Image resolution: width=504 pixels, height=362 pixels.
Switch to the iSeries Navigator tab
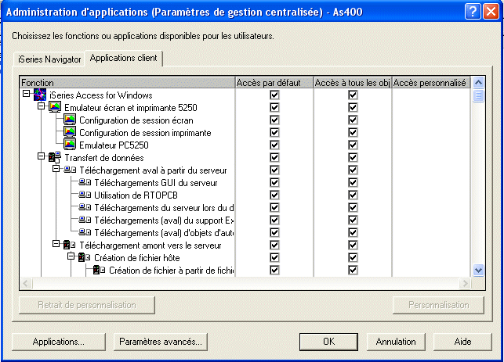pyautogui.click(x=49, y=59)
